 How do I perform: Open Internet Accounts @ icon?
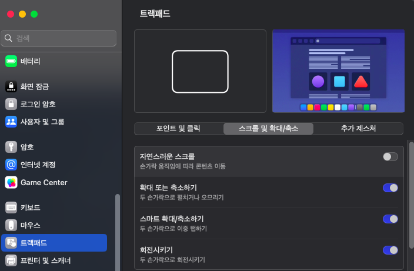coord(11,165)
